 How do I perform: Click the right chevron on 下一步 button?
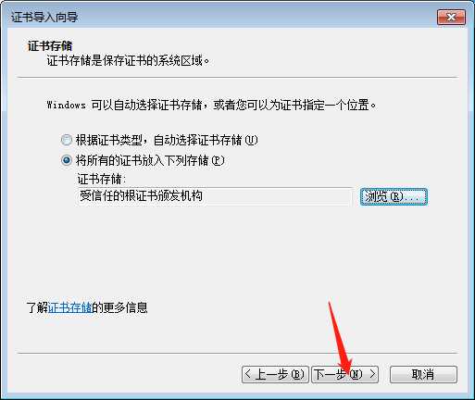click(372, 374)
